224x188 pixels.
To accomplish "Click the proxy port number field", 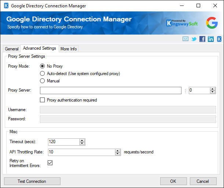I will click(199, 91).
